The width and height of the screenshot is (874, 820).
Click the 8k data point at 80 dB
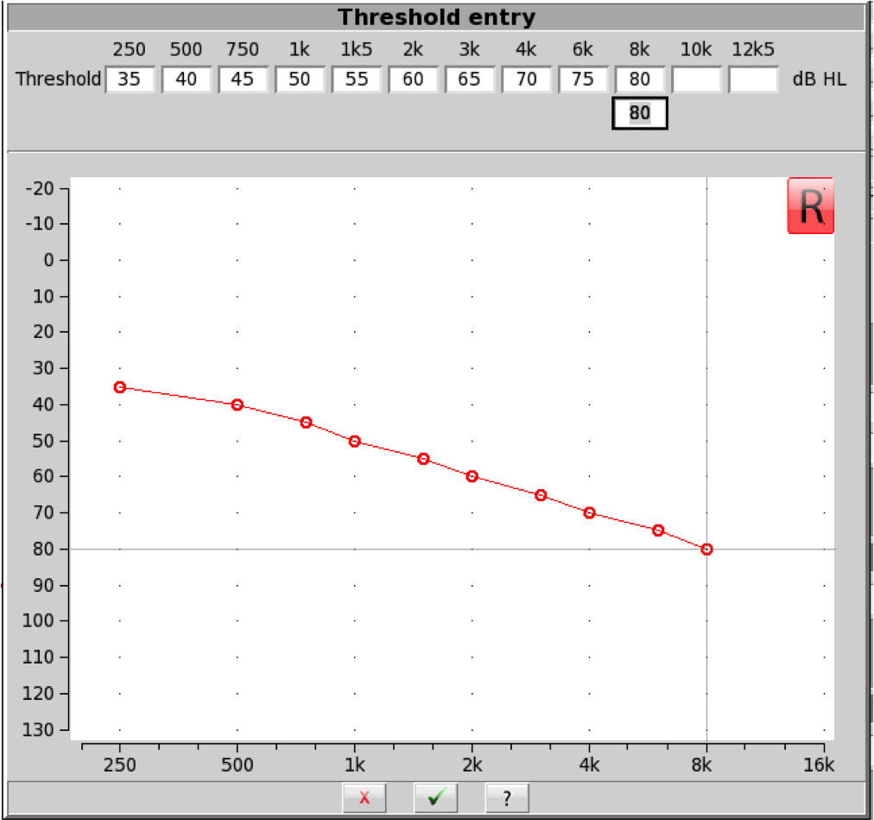pos(706,550)
